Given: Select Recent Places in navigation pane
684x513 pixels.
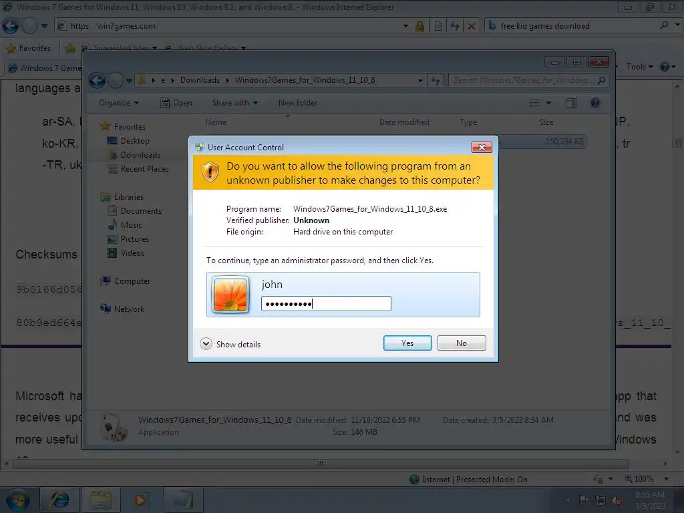Looking at the screenshot, I should pyautogui.click(x=144, y=168).
